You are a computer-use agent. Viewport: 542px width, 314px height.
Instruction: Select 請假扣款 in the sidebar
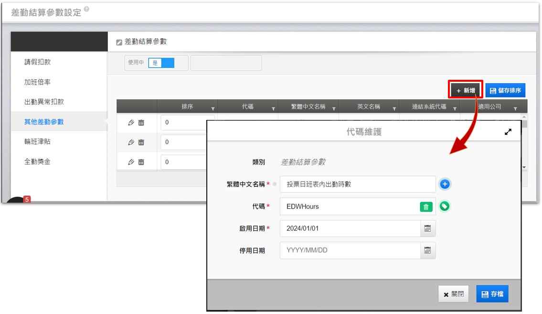click(x=38, y=62)
